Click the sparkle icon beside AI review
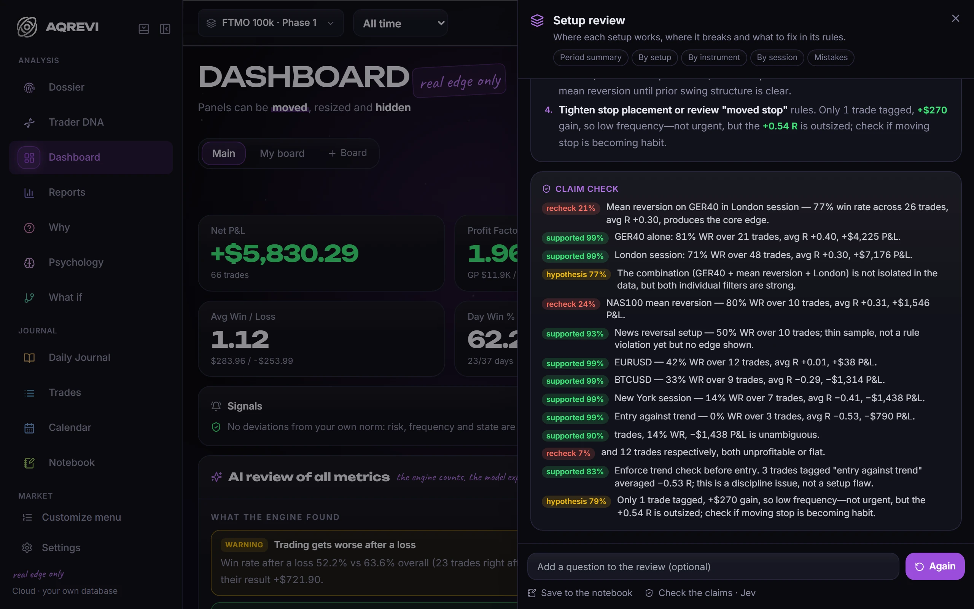Viewport: 974px width, 609px height. tap(216, 477)
